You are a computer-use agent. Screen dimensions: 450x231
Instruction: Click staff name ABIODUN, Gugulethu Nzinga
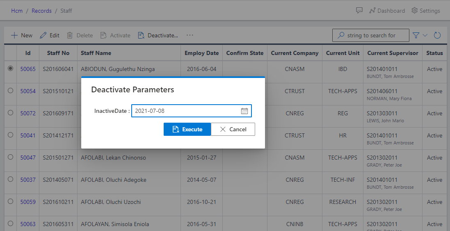point(118,69)
